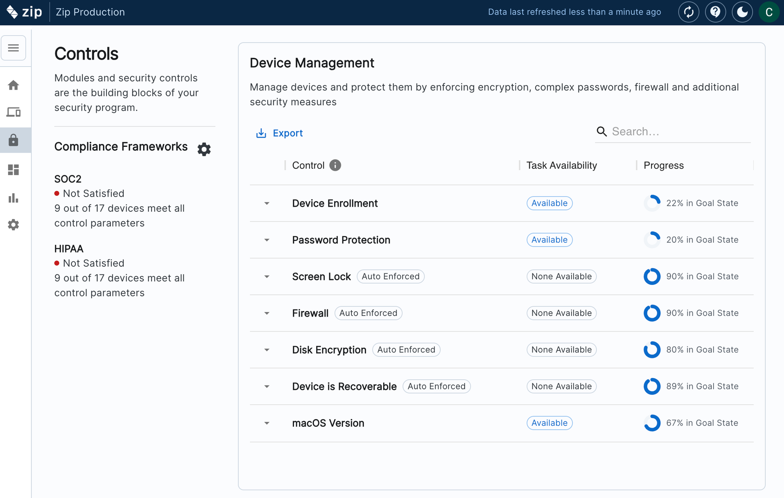Expand the Firewall control row
784x498 pixels.
[267, 313]
